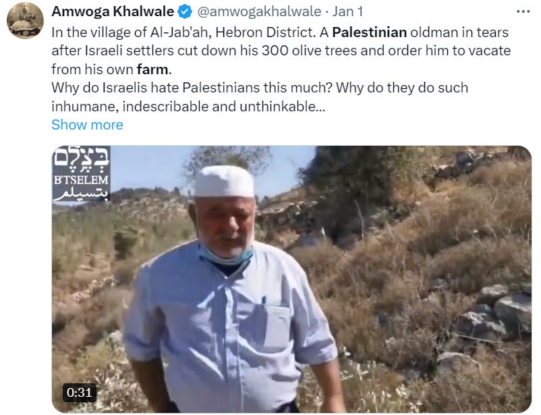Click the blue verified badge
Viewport: 541px width, 415px height.
185,12
